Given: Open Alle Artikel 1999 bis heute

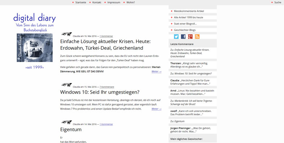Looking at the screenshot, I should click(x=189, y=17).
